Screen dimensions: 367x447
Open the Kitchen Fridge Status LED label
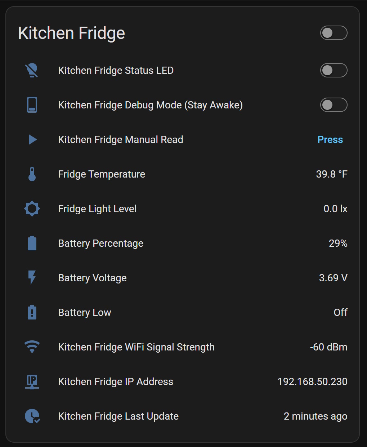(x=116, y=70)
